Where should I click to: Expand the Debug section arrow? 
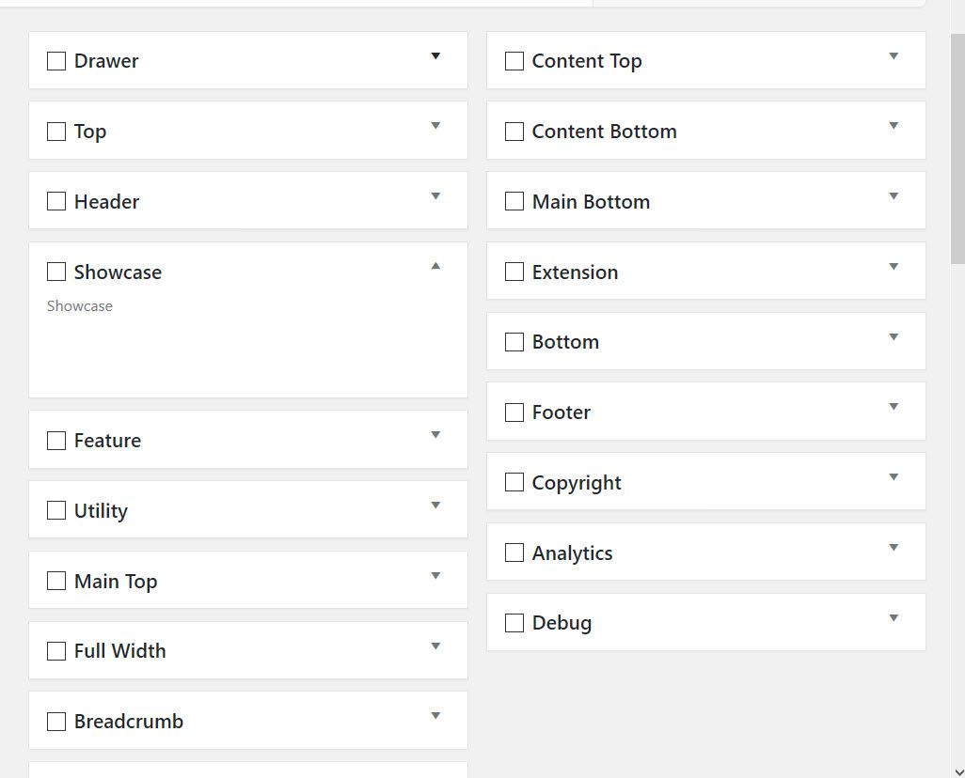pos(894,618)
